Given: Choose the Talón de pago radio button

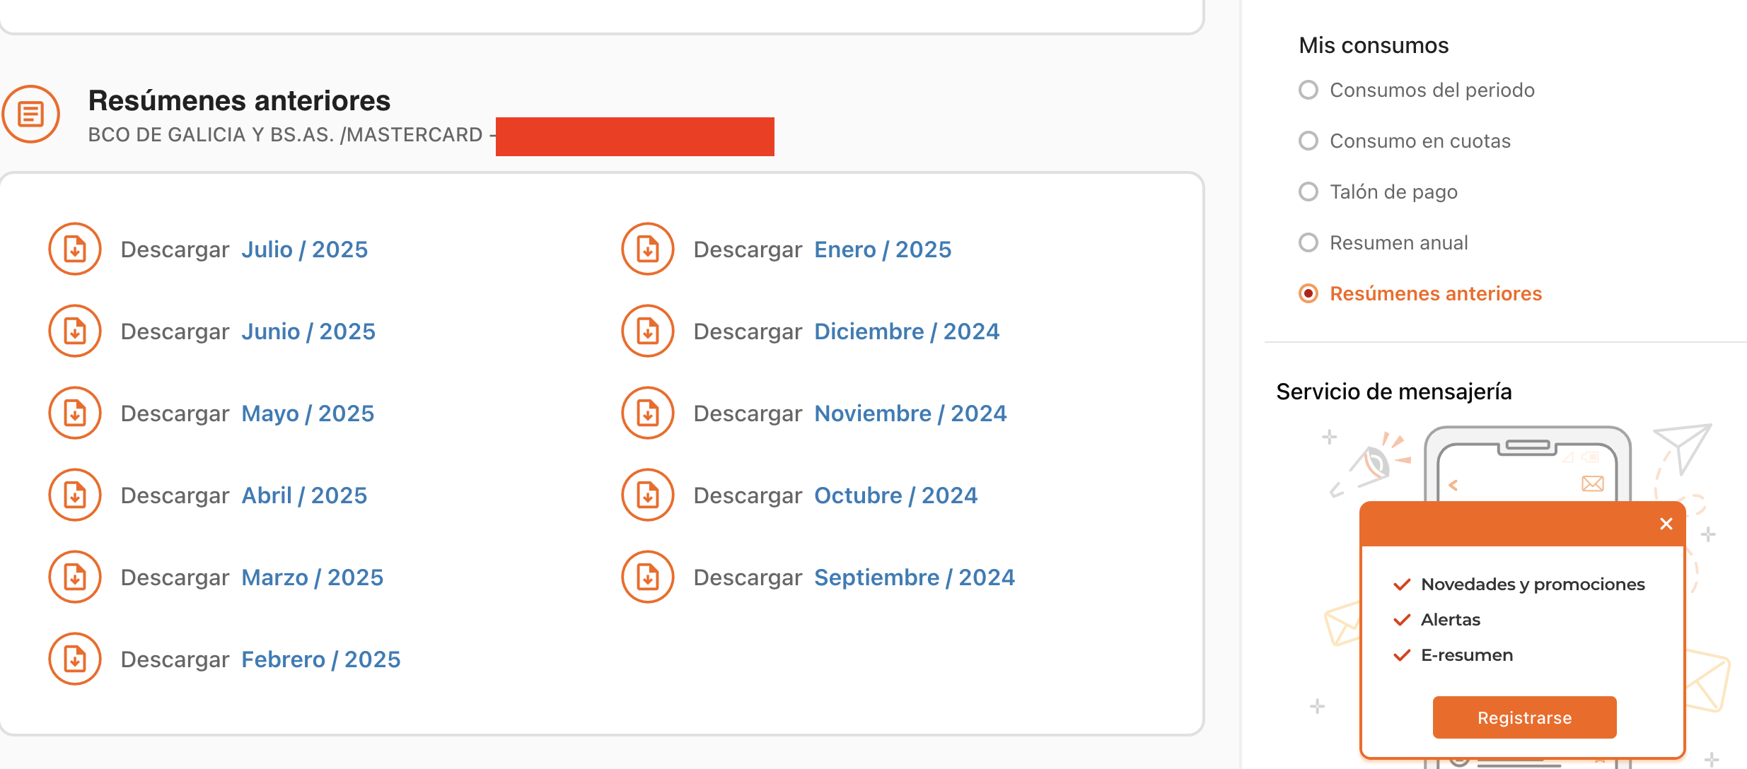Looking at the screenshot, I should point(1308,192).
